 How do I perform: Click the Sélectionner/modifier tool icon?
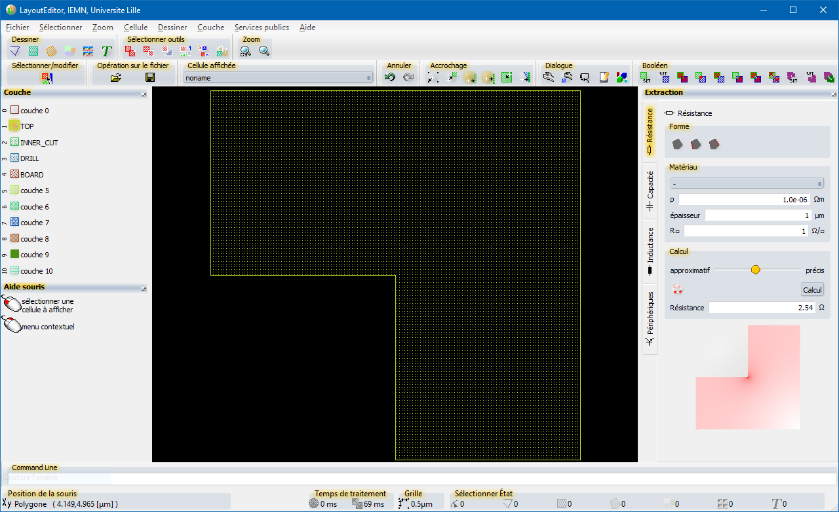(47, 77)
